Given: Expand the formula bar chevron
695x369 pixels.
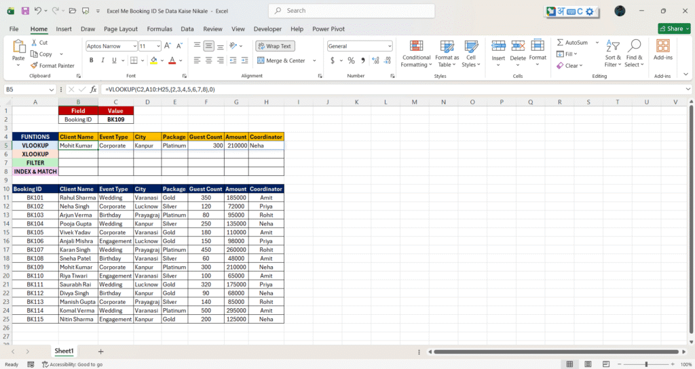Looking at the screenshot, I should (x=688, y=89).
